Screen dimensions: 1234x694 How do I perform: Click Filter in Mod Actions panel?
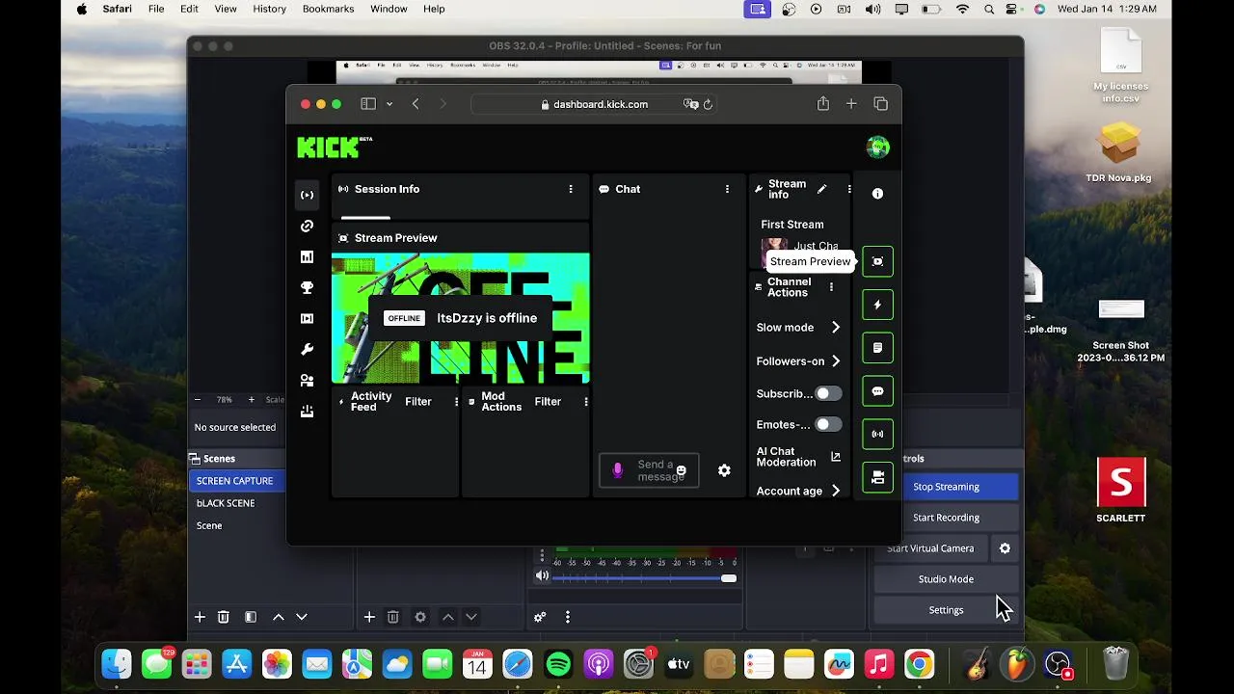coord(548,402)
